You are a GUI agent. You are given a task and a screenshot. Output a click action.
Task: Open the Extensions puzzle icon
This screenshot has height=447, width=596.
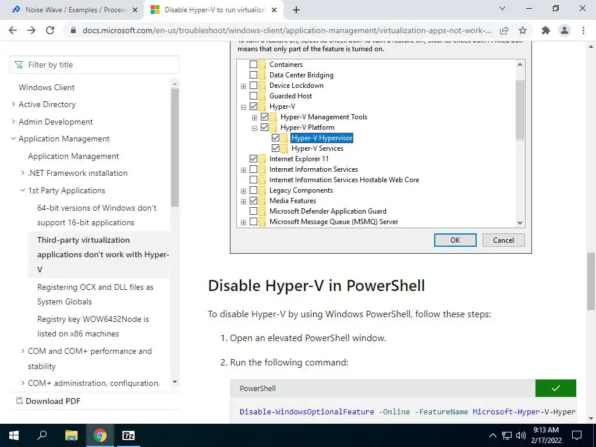546,30
